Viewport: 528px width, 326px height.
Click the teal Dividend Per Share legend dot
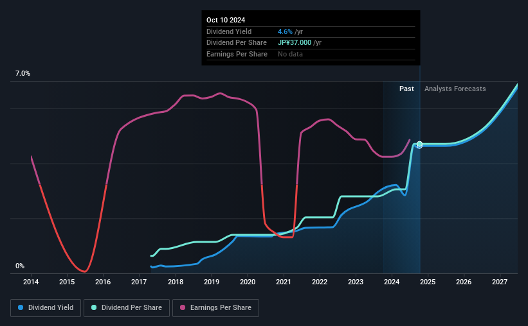coord(94,307)
